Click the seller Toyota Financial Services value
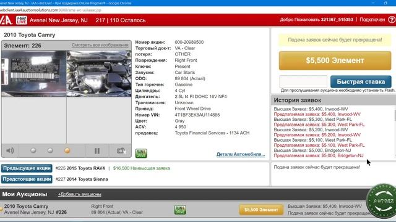 pyautogui.click(x=212, y=133)
